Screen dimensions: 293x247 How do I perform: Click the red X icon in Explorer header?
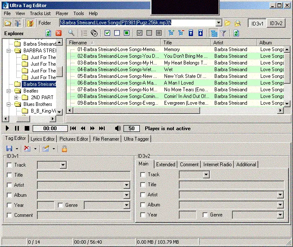[x=59, y=33]
